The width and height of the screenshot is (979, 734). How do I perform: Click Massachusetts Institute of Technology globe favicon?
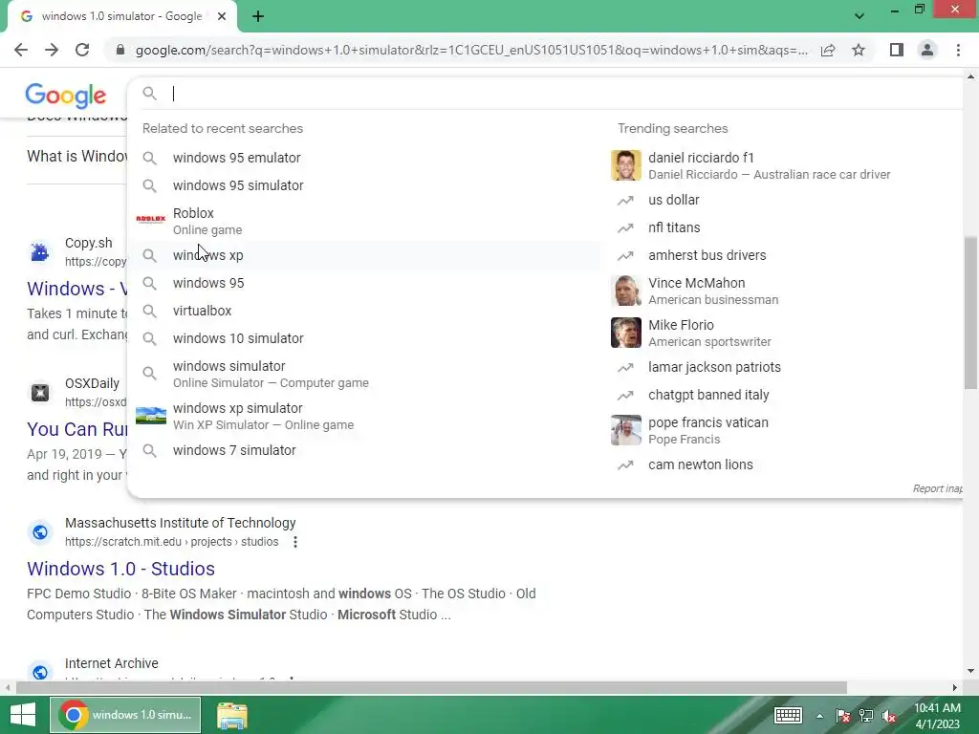(40, 531)
